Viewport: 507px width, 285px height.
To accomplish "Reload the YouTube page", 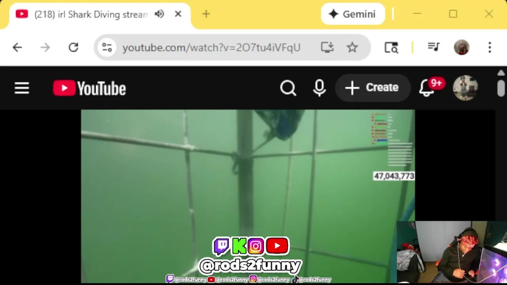I will point(73,47).
